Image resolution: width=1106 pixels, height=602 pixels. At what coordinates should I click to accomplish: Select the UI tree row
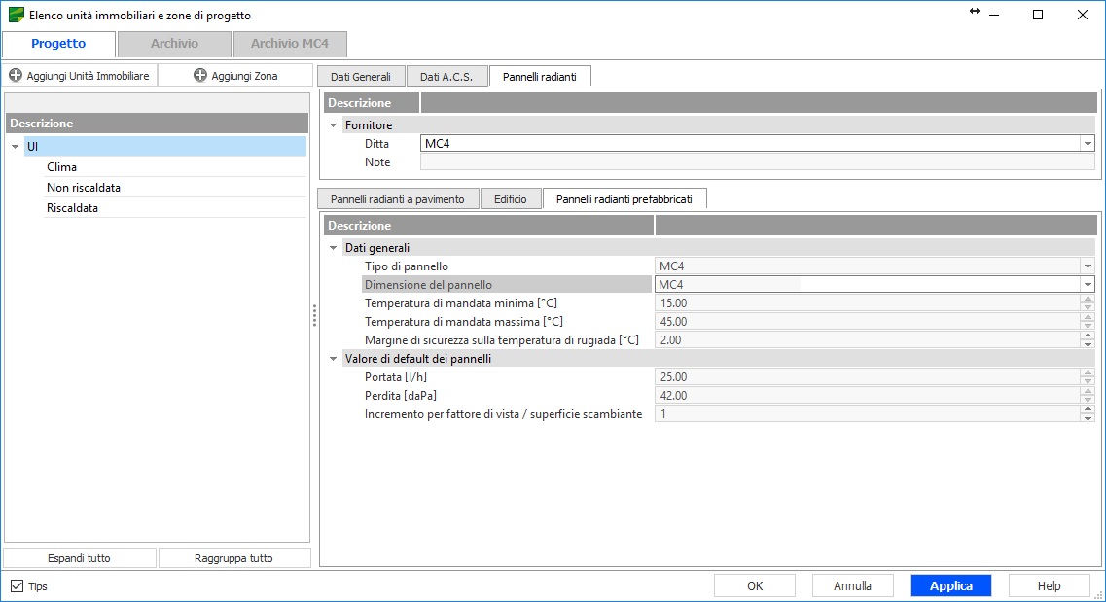point(165,147)
